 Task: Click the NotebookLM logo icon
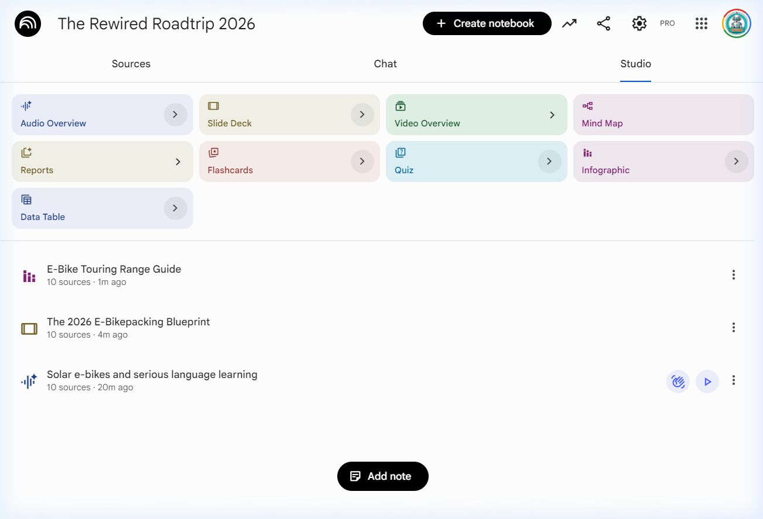pos(28,24)
